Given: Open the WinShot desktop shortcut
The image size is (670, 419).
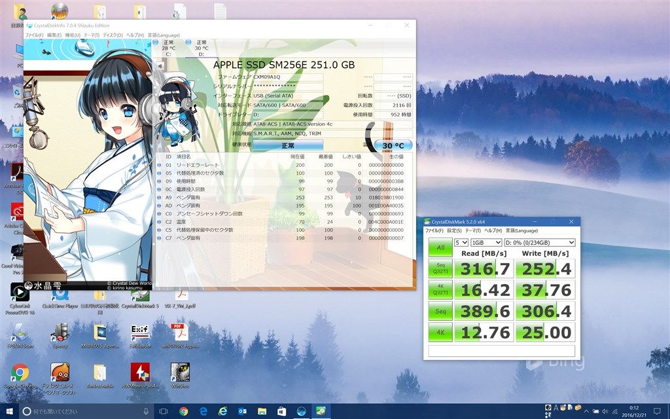Looking at the screenshot, I should 180,375.
